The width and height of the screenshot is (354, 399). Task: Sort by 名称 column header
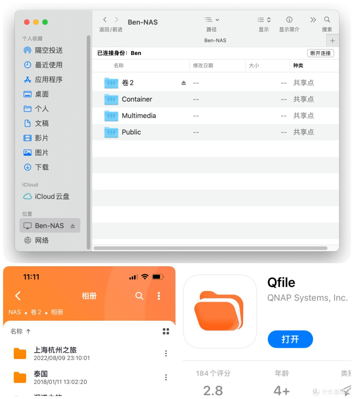pos(119,66)
